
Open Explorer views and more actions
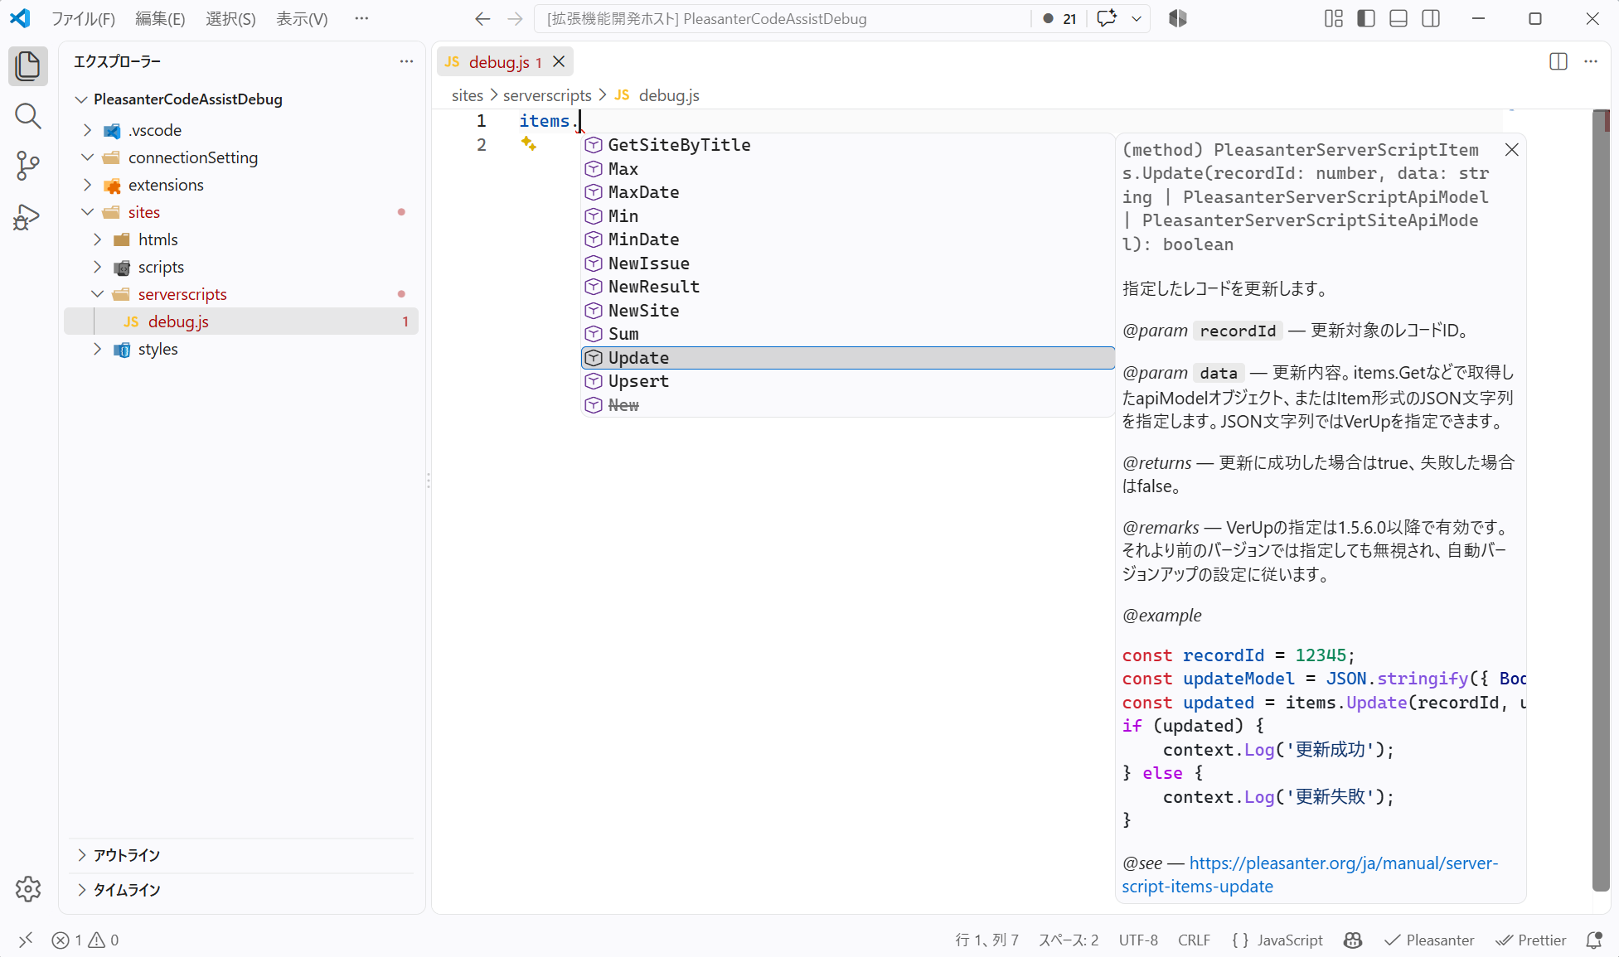(406, 61)
